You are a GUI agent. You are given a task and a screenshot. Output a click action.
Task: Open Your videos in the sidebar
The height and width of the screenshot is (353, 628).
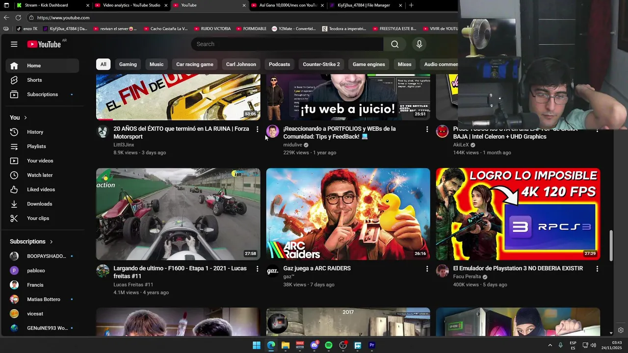(x=42, y=161)
